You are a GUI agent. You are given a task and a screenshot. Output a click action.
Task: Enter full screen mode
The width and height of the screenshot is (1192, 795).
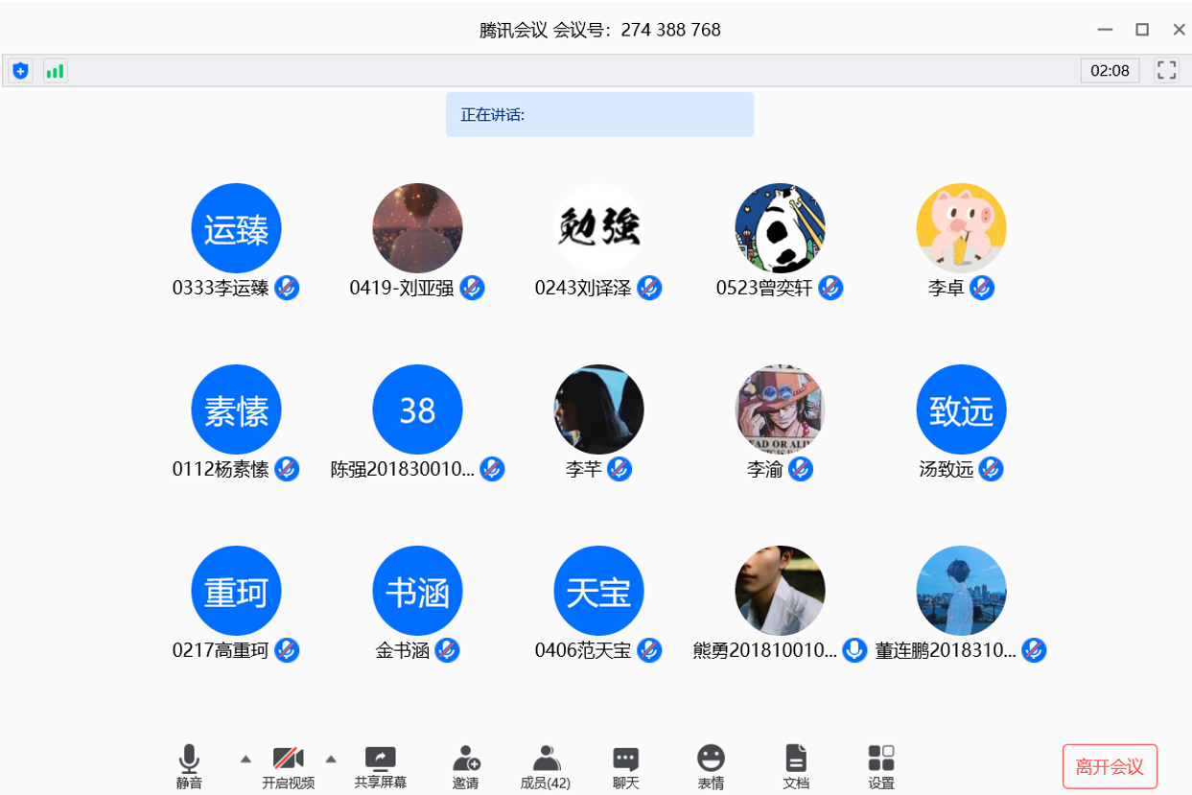[x=1166, y=70]
